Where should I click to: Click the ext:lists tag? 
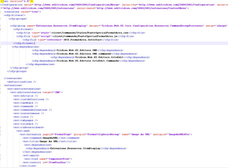click(x=23, y=117)
